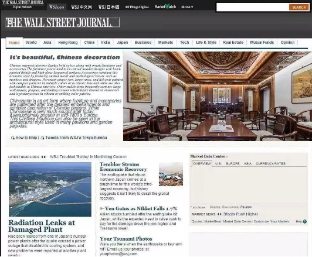Select the Japan tab
The width and height of the screenshot is (312, 257).
coord(122,42)
